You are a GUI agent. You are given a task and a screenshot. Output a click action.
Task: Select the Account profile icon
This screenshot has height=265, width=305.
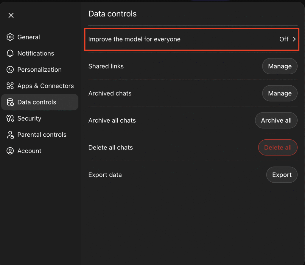10,151
